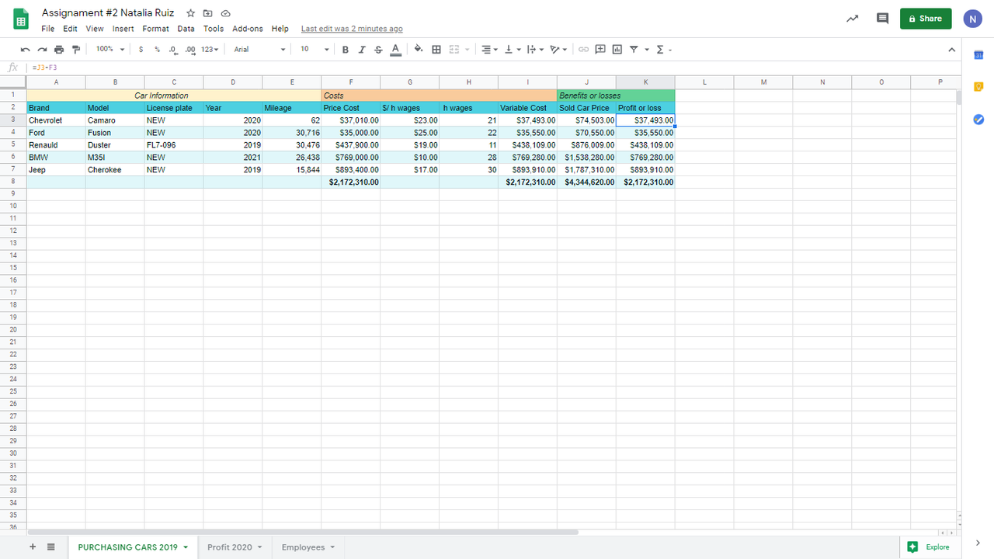Open the filter views dropdown arrow
The width and height of the screenshot is (994, 559).
646,49
